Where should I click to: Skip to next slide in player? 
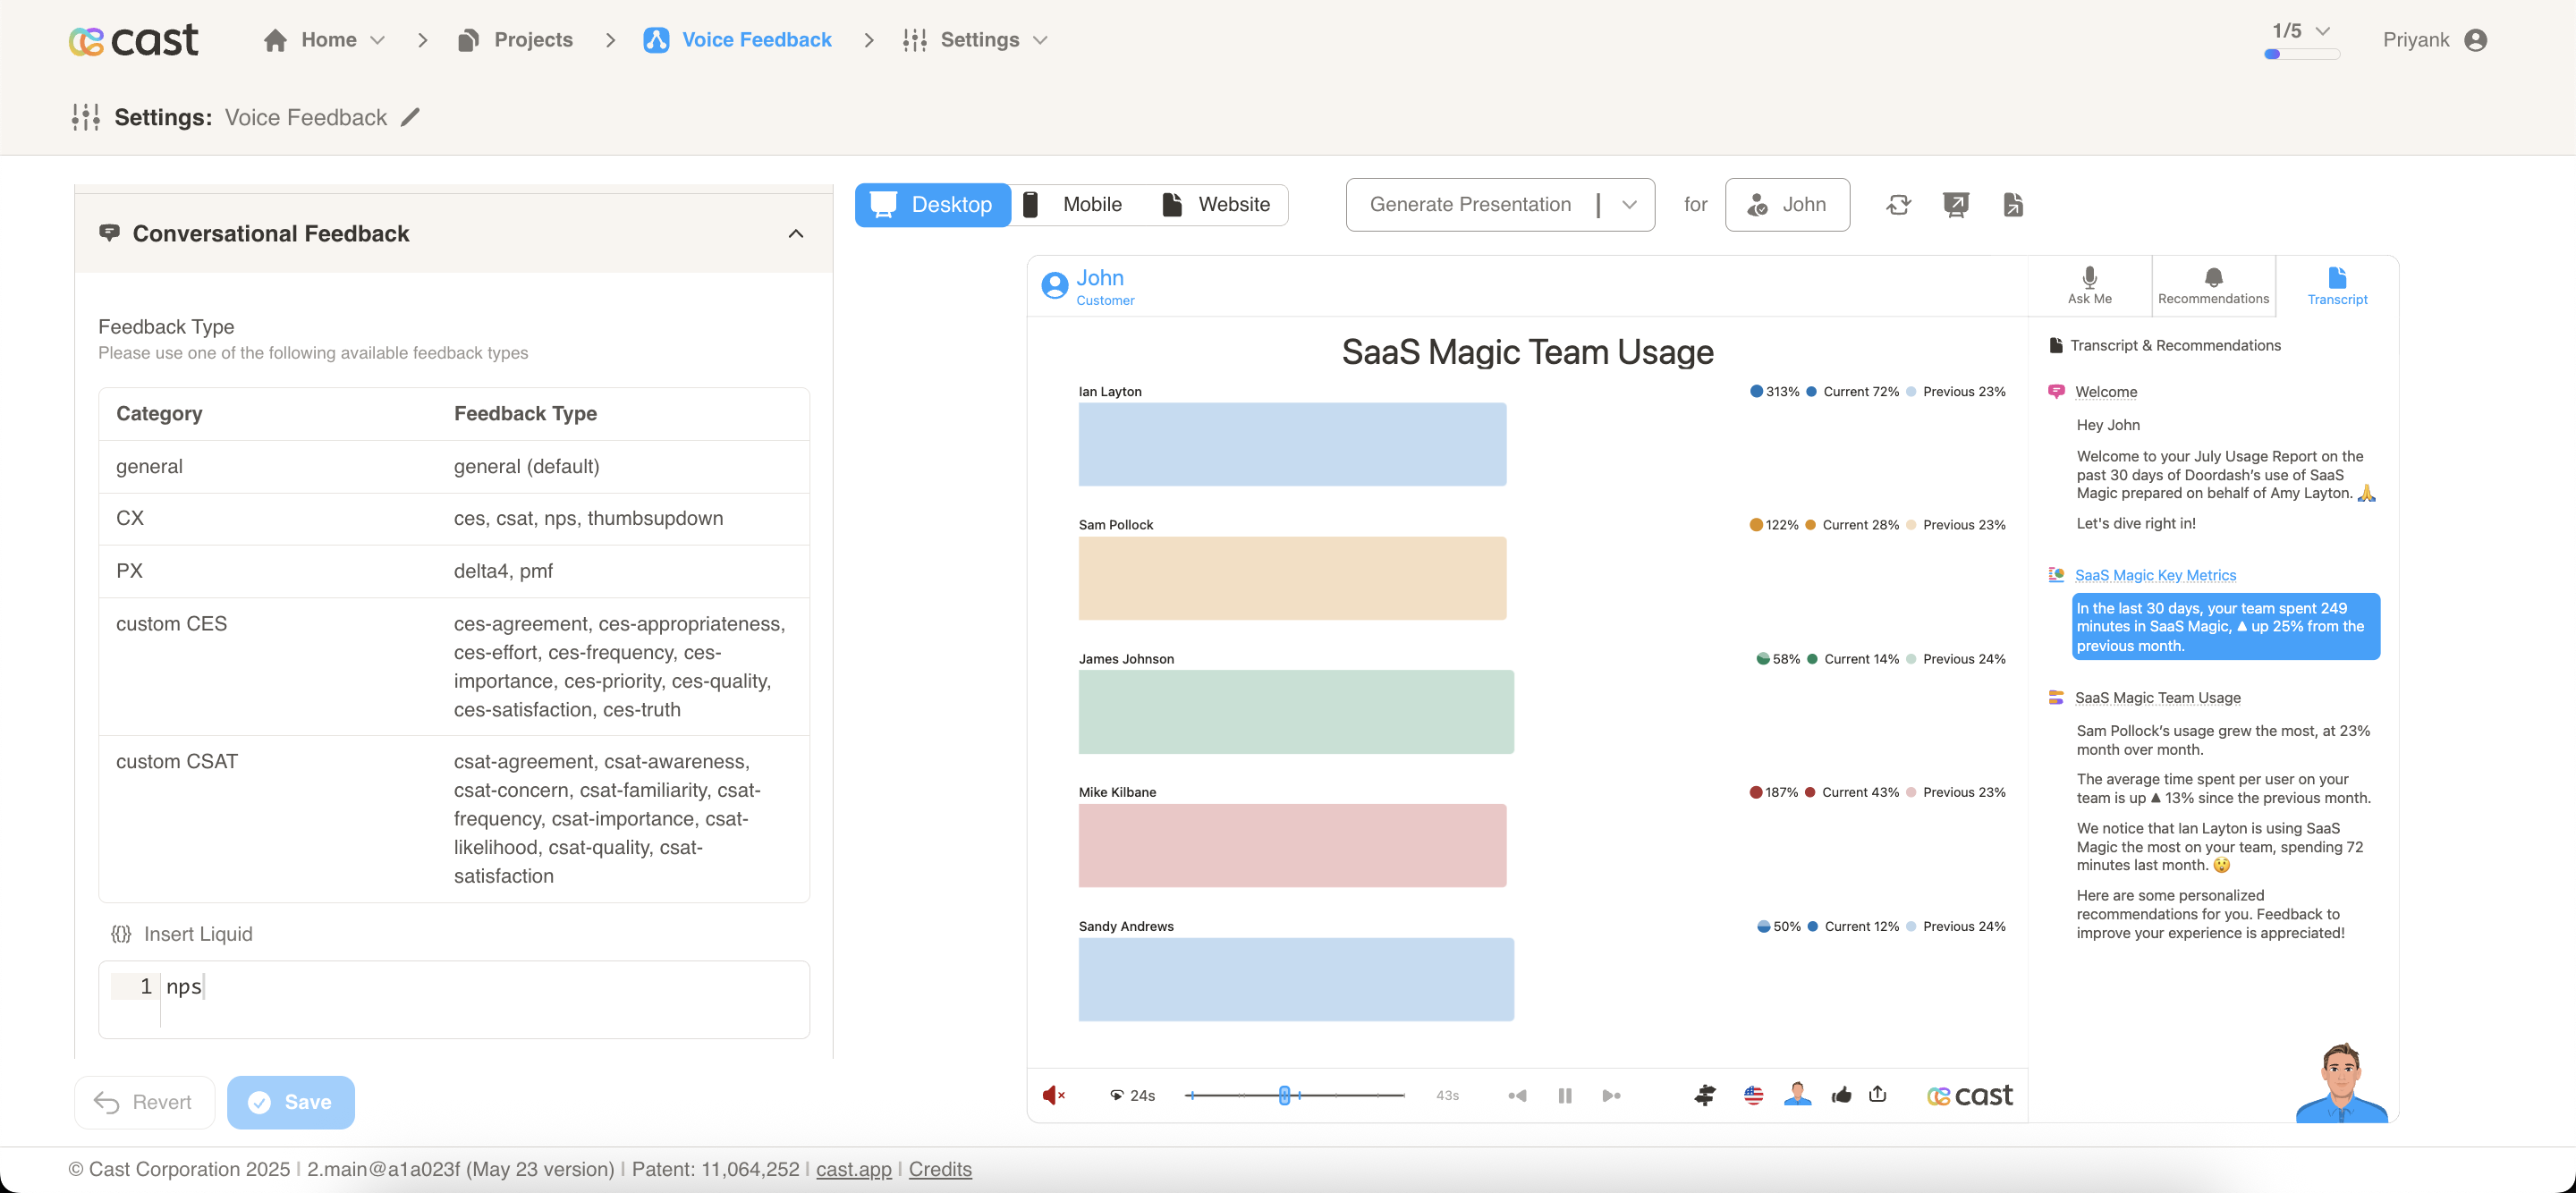1611,1095
